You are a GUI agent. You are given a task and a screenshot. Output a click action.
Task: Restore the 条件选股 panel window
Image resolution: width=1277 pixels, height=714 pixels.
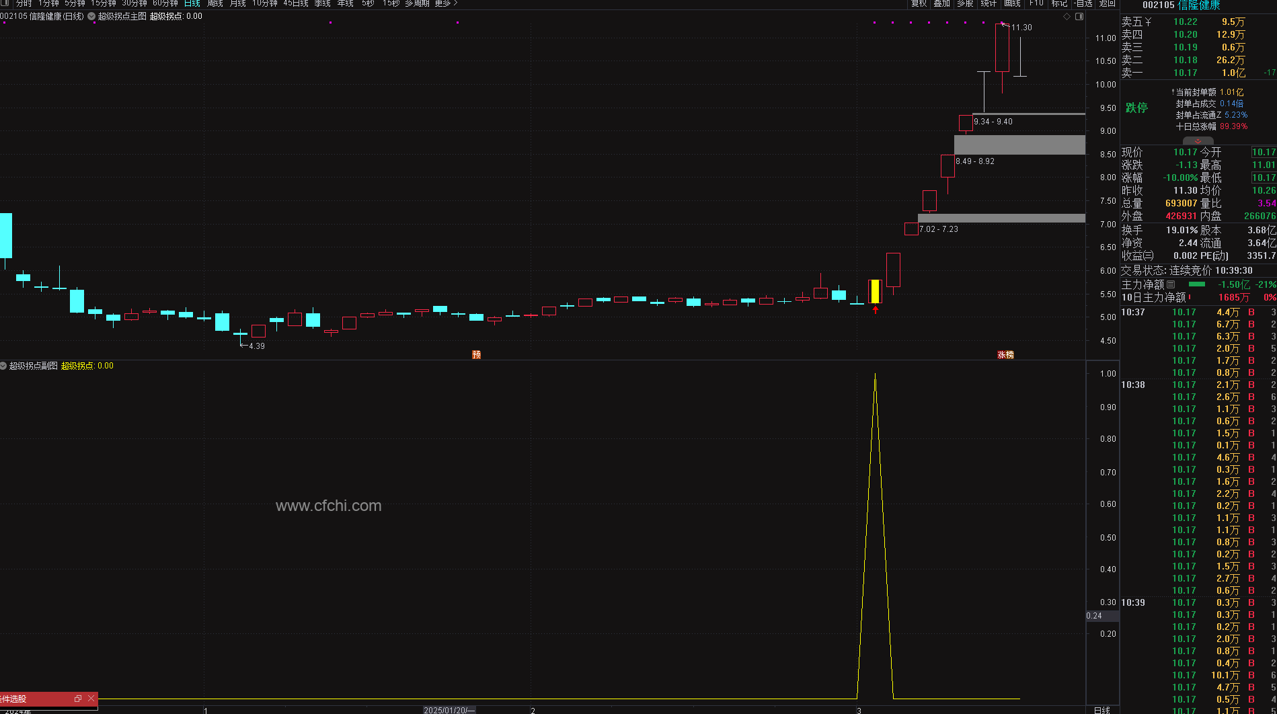pos(78,699)
